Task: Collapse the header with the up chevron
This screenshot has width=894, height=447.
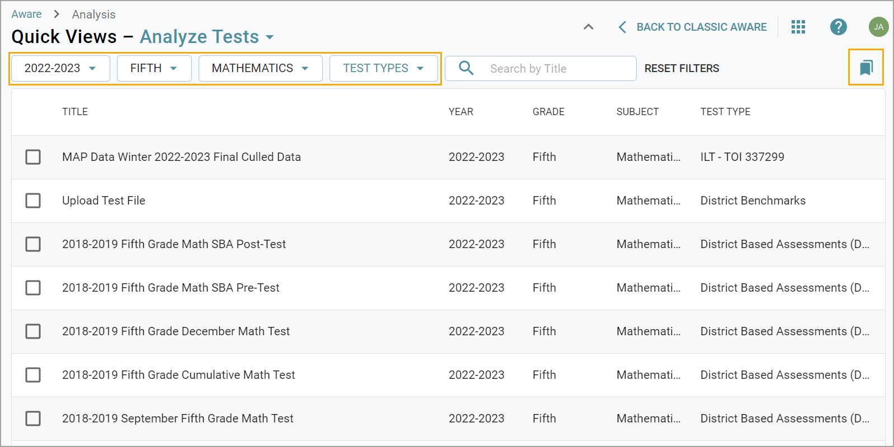Action: click(x=589, y=27)
